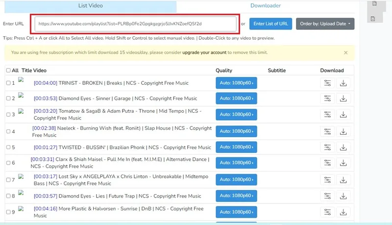Open settings icon for Tomatow Throne row

point(327,115)
